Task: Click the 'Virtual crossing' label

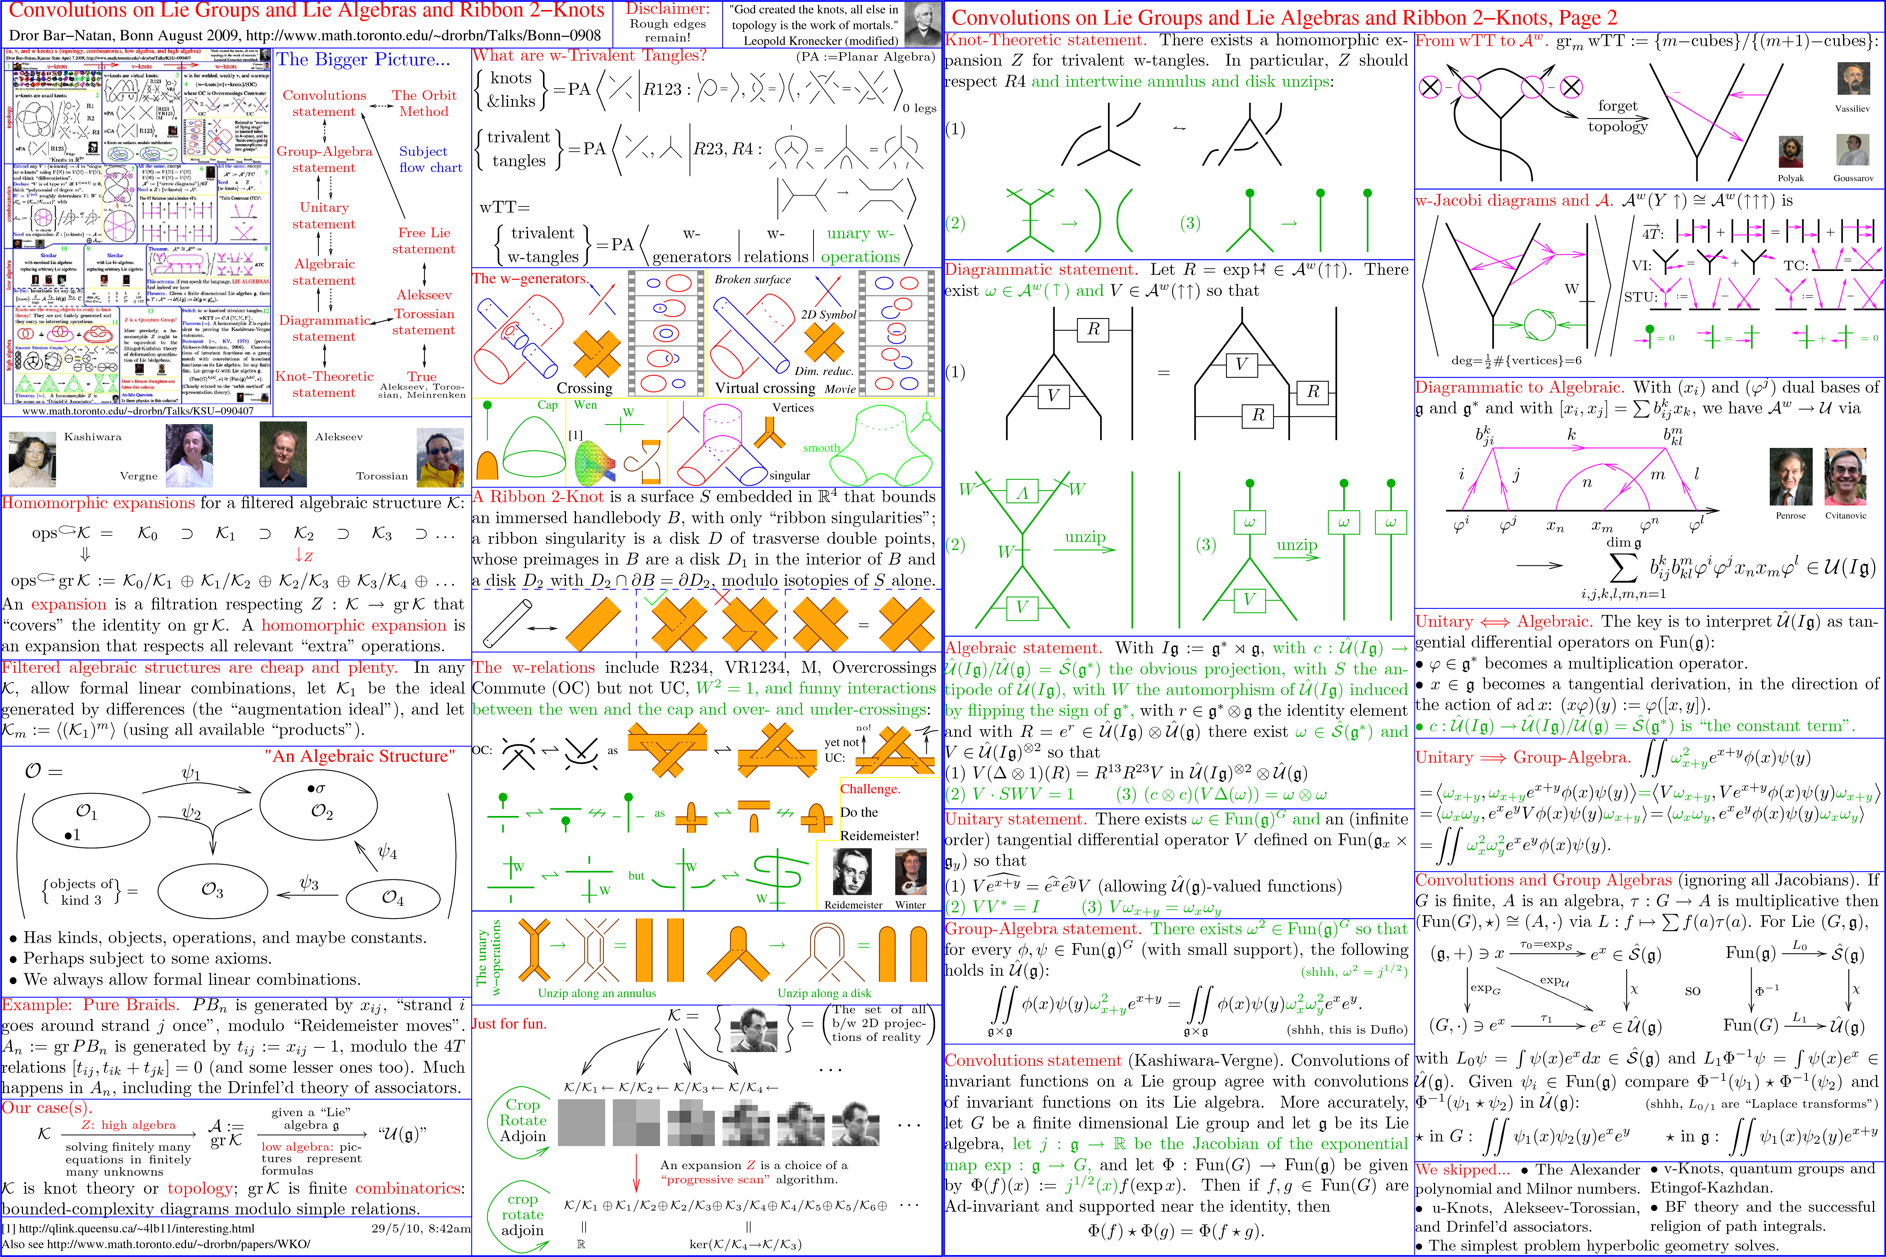Action: 765,388
